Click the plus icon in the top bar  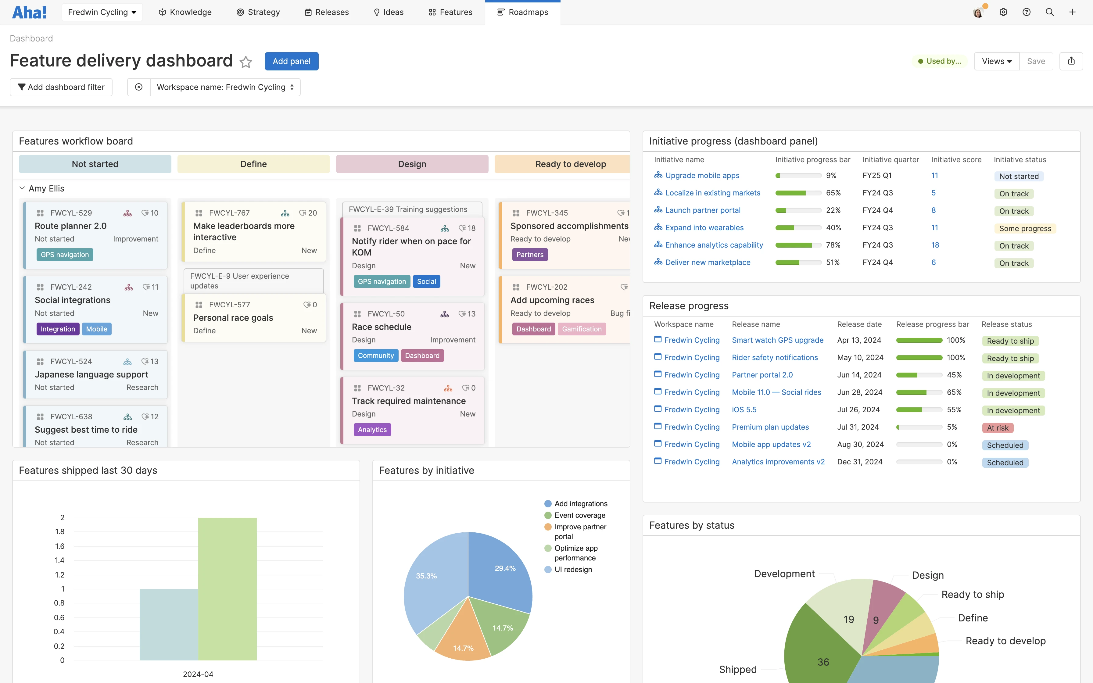click(1073, 12)
